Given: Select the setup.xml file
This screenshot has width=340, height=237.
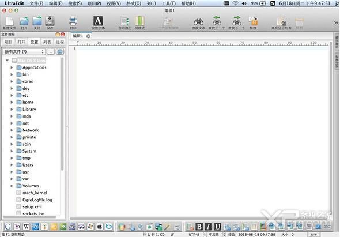Looking at the screenshot, I should (x=32, y=206).
